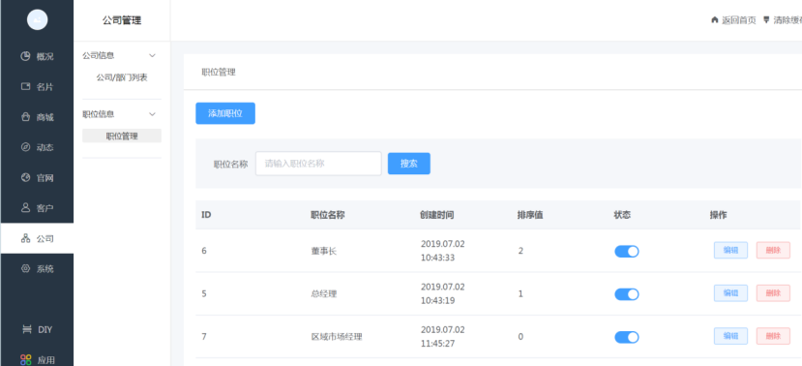
Task: Click the 添加职位 button
Action: (225, 113)
